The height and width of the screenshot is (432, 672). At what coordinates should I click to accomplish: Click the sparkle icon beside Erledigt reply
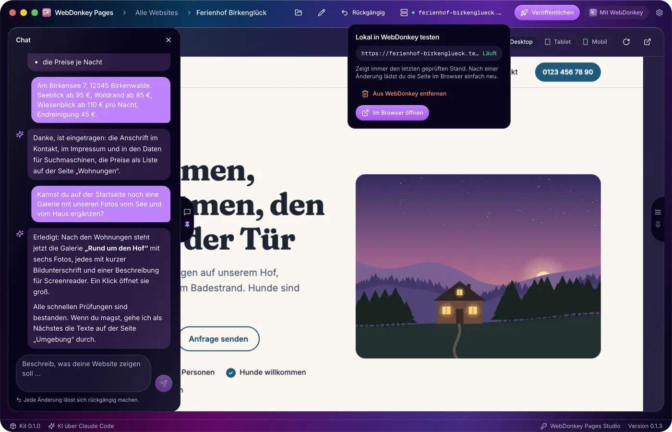click(20, 234)
